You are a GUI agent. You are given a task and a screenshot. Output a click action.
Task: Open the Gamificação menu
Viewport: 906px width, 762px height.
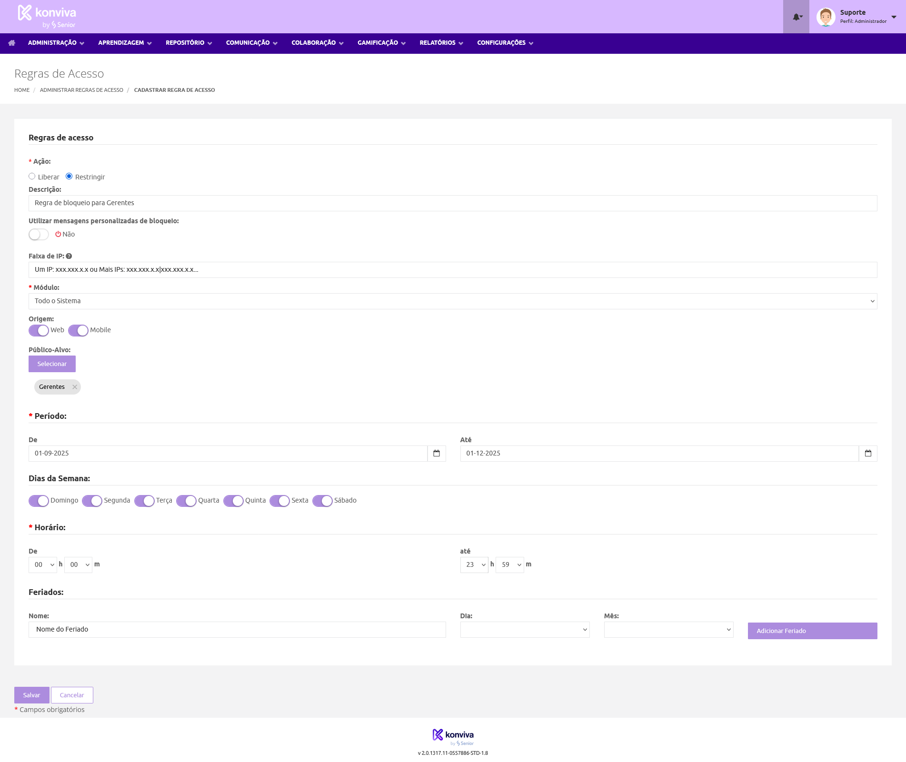pyautogui.click(x=381, y=43)
